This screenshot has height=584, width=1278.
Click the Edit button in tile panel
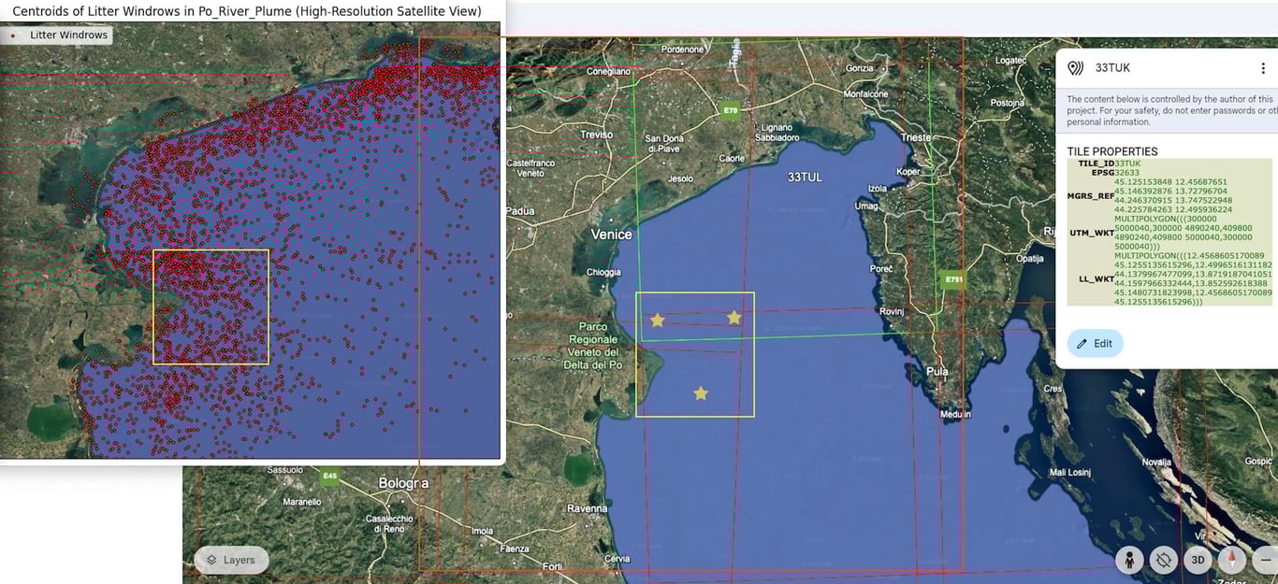tap(1095, 344)
